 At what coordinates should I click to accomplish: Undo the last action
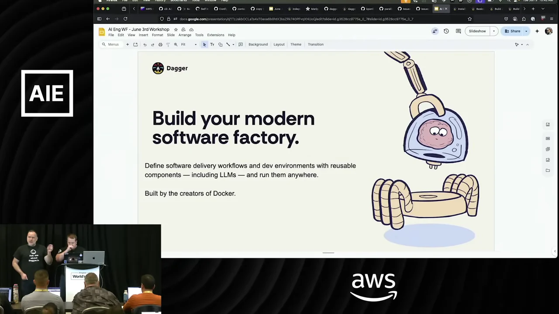145,44
